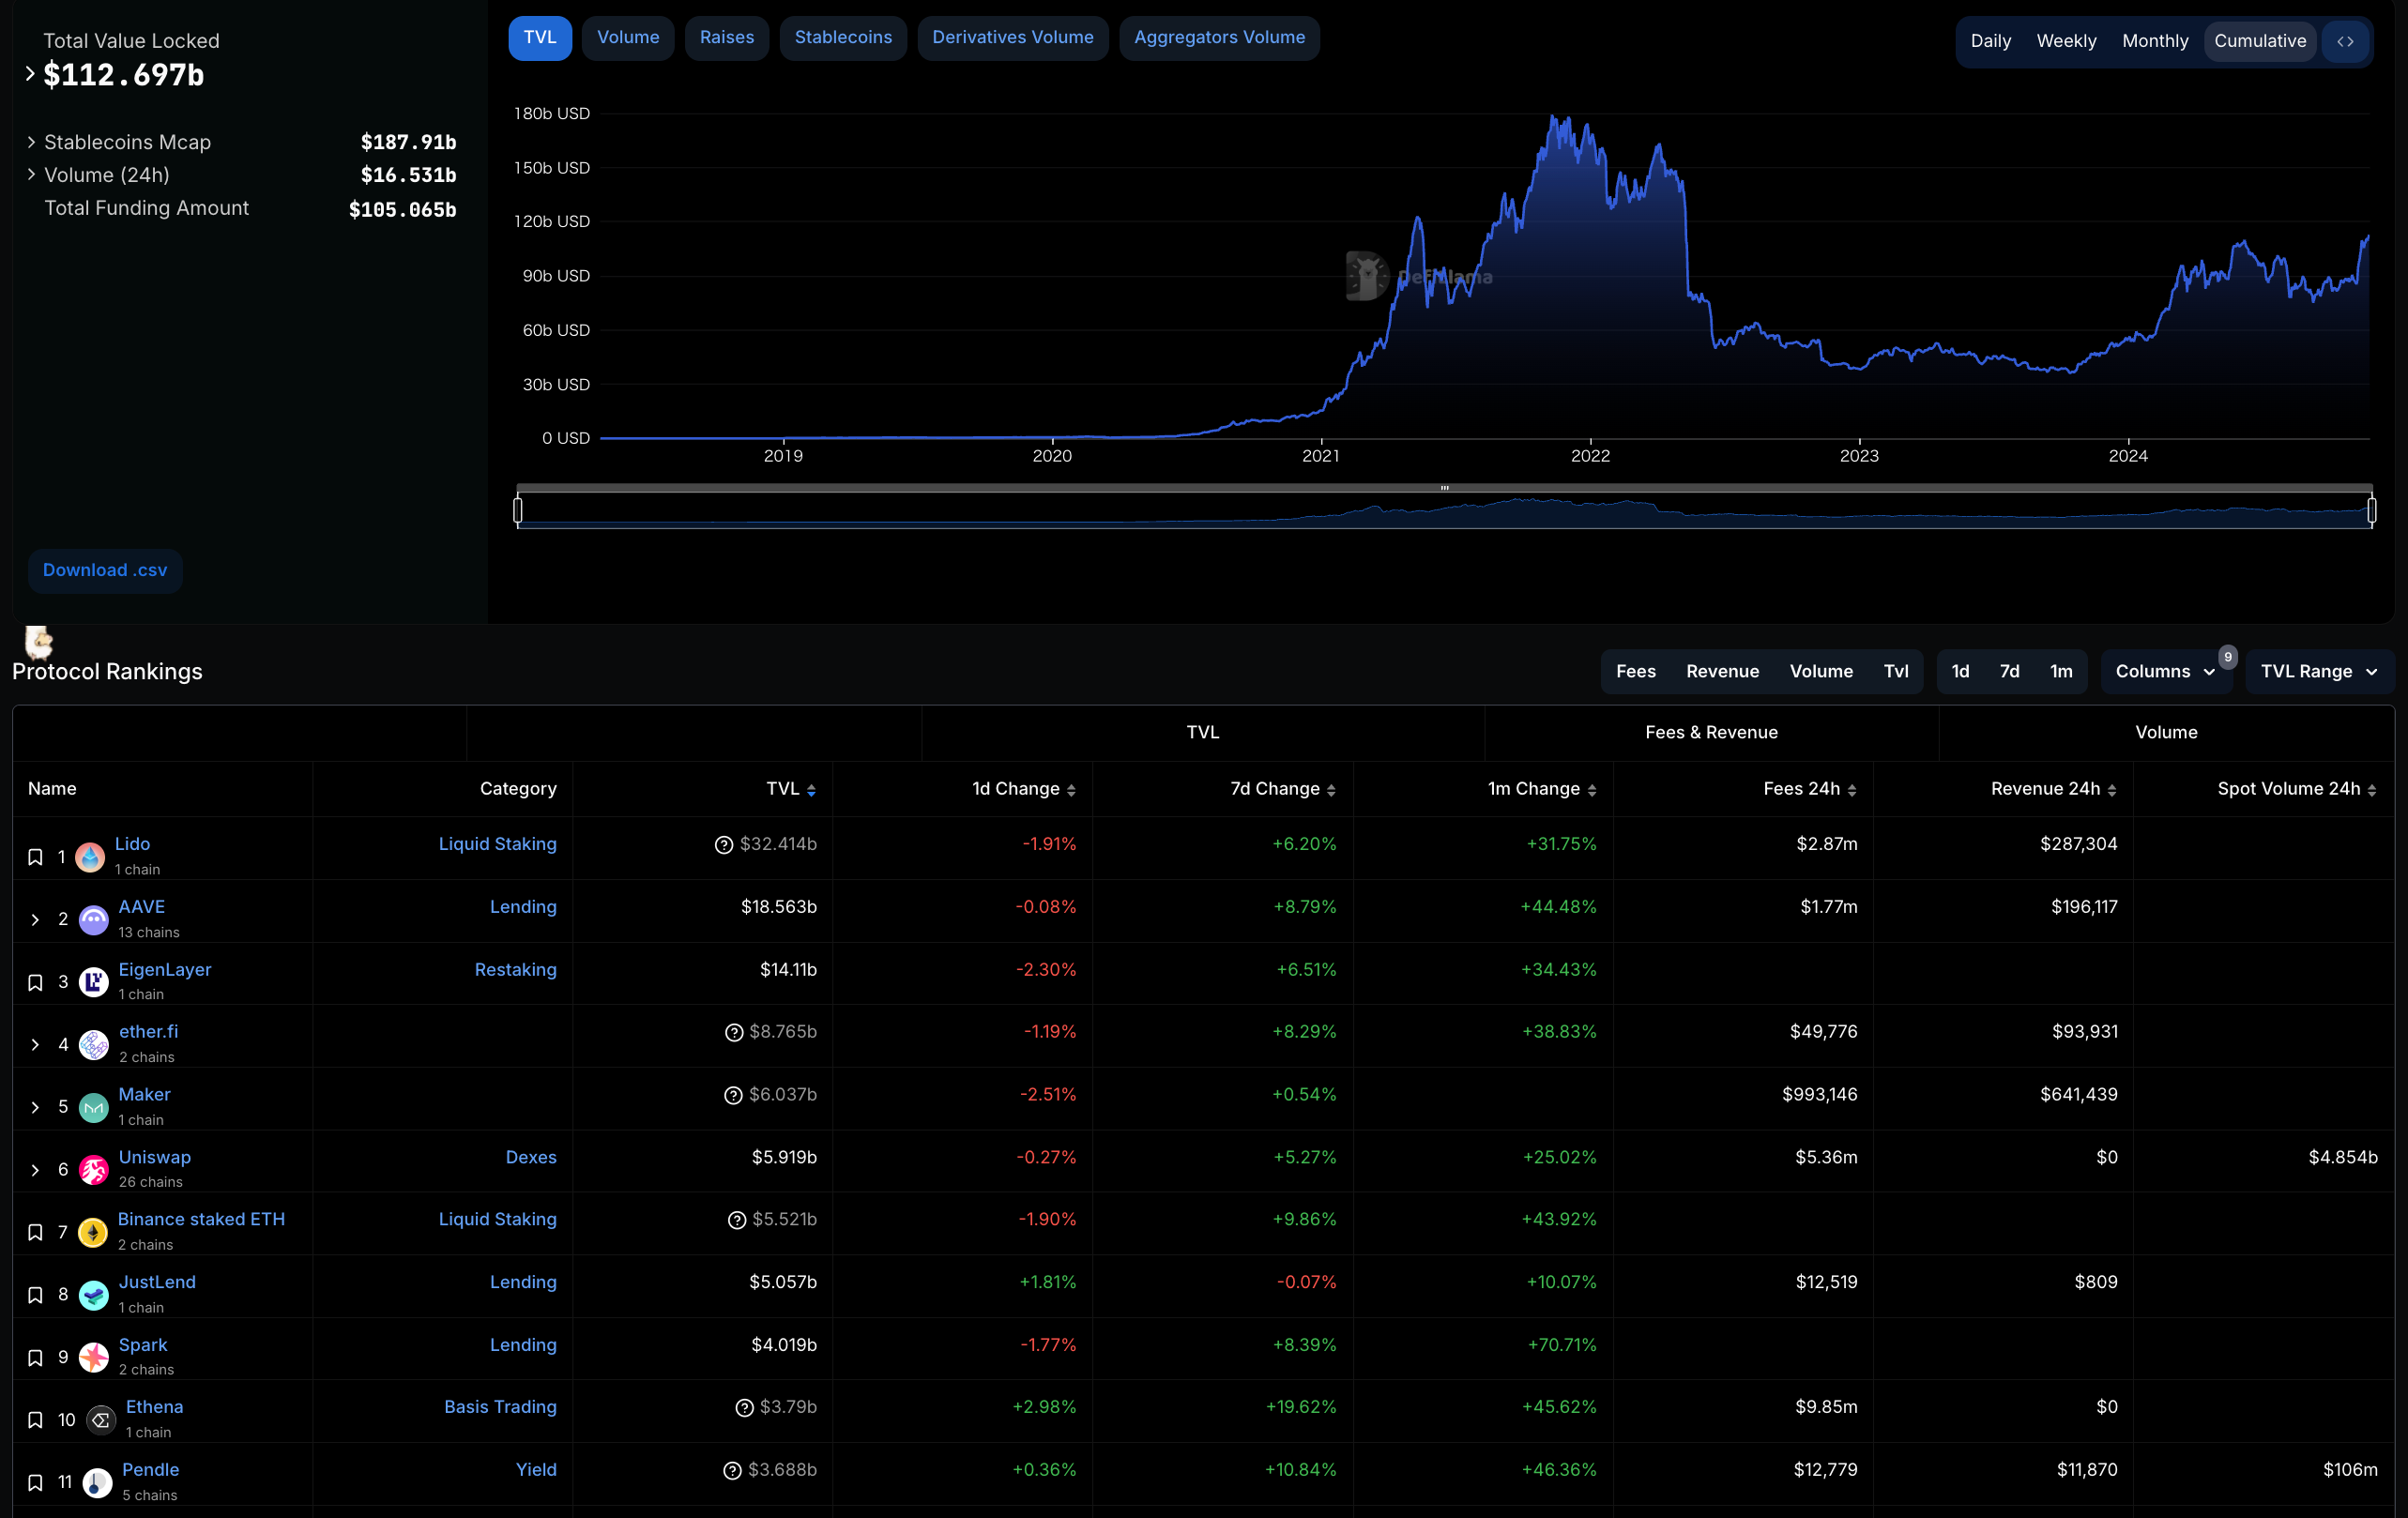Bookmark the Lido protocol row
The height and width of the screenshot is (1518, 2408).
pyautogui.click(x=35, y=857)
